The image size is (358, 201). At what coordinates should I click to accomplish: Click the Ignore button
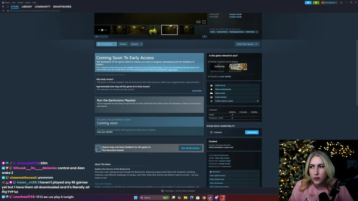135,44
